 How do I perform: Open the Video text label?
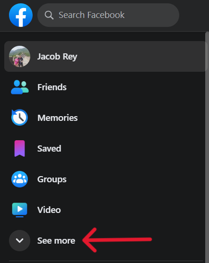point(49,210)
